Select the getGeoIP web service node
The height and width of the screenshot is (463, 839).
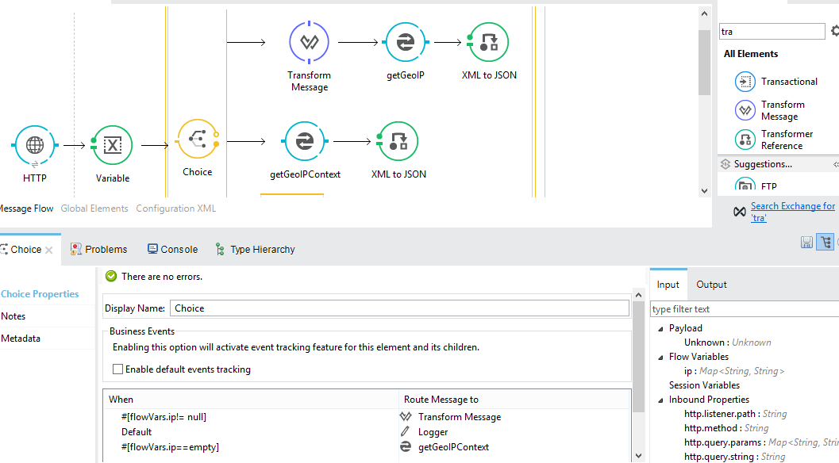[x=405, y=42]
